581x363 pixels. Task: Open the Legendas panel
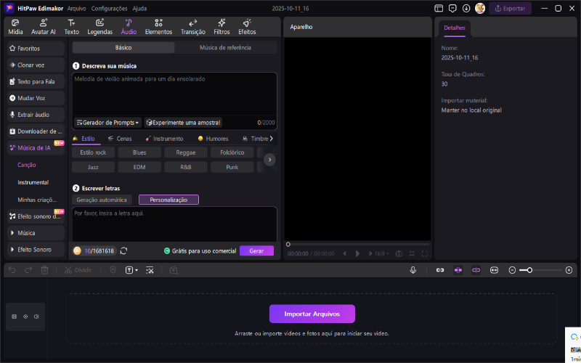[x=99, y=28]
